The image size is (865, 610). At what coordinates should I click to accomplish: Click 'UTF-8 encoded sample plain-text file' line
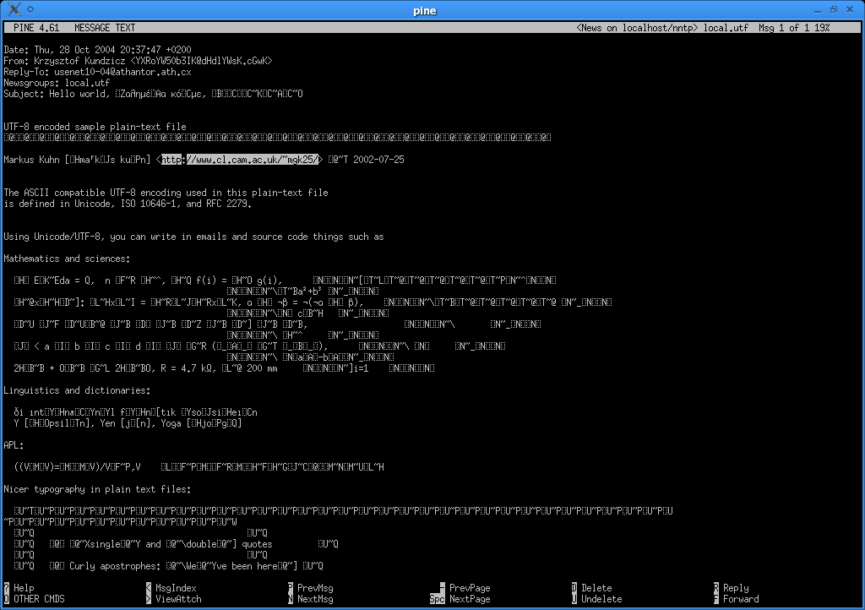click(x=95, y=126)
